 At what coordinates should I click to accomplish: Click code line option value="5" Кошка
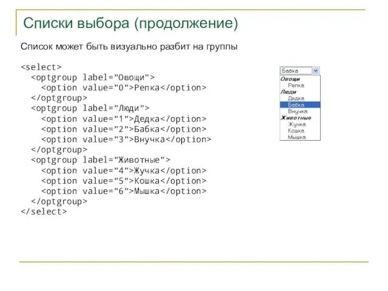point(124,181)
